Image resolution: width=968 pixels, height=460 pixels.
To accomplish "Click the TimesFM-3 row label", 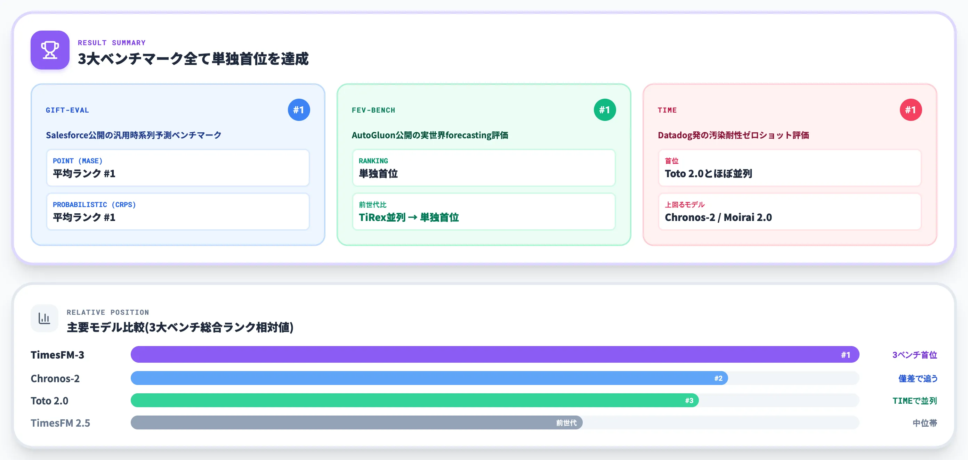I will click(57, 355).
